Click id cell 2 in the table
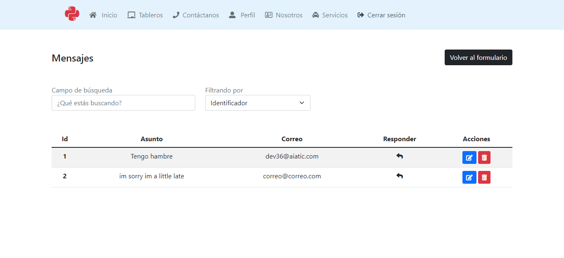This screenshot has width=564, height=258. pyautogui.click(x=65, y=176)
